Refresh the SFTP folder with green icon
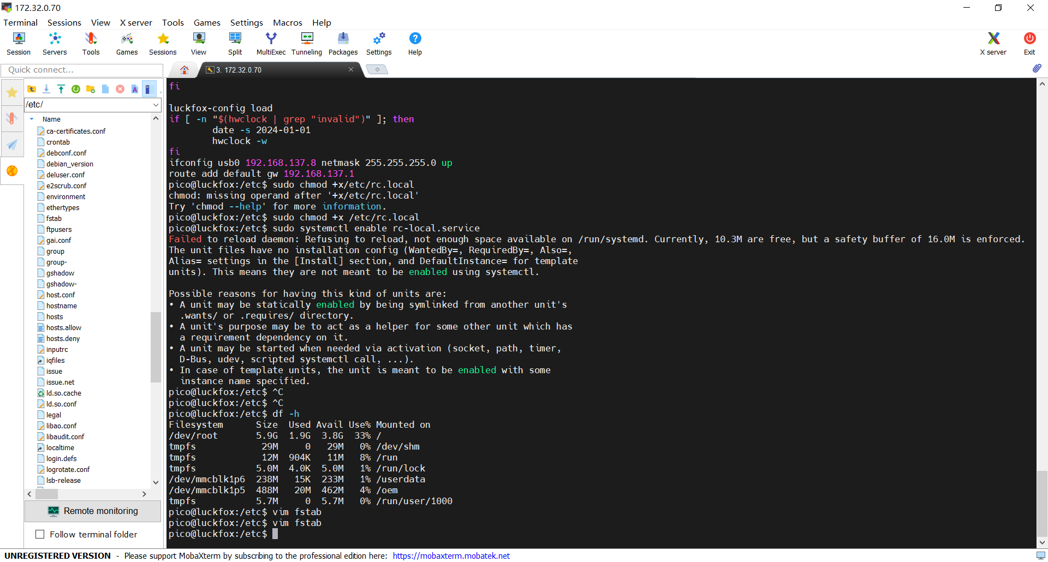The width and height of the screenshot is (1048, 562). (x=76, y=89)
